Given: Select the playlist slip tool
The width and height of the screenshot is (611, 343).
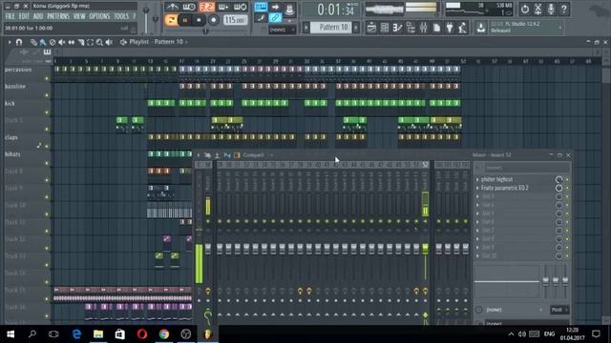Looking at the screenshot, I should [x=72, y=42].
